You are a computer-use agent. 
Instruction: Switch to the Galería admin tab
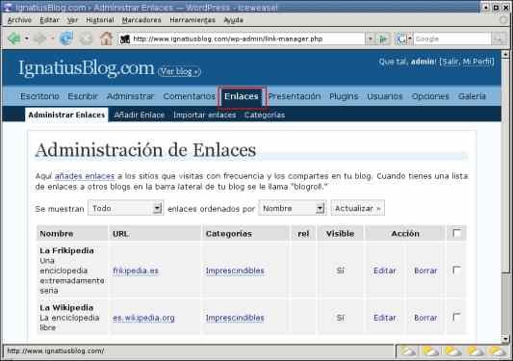click(x=472, y=96)
